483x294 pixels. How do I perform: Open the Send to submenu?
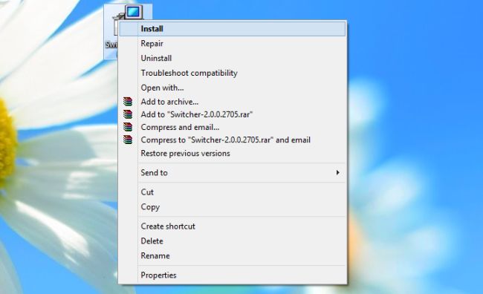233,173
